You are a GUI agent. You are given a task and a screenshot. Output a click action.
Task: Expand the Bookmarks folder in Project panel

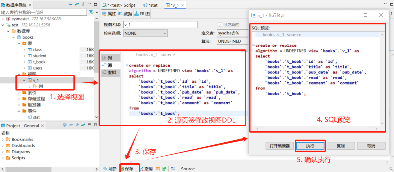[x=3, y=139]
